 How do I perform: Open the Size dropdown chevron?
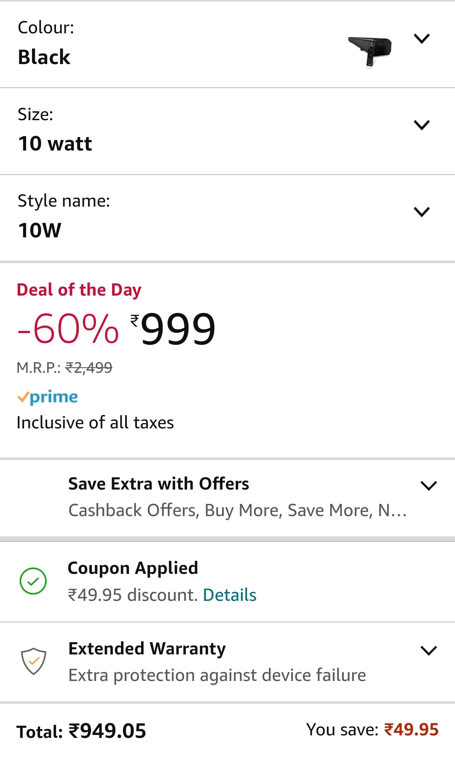(x=421, y=125)
